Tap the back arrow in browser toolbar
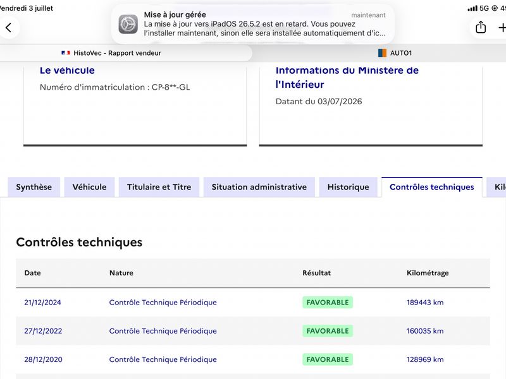Image resolution: width=506 pixels, height=379 pixels. [x=8, y=28]
